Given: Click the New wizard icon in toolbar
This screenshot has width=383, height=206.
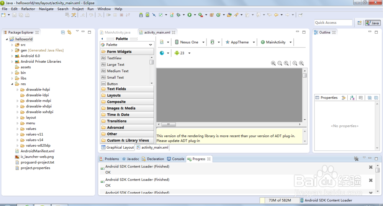Looking at the screenshot, I should click(x=3, y=15).
